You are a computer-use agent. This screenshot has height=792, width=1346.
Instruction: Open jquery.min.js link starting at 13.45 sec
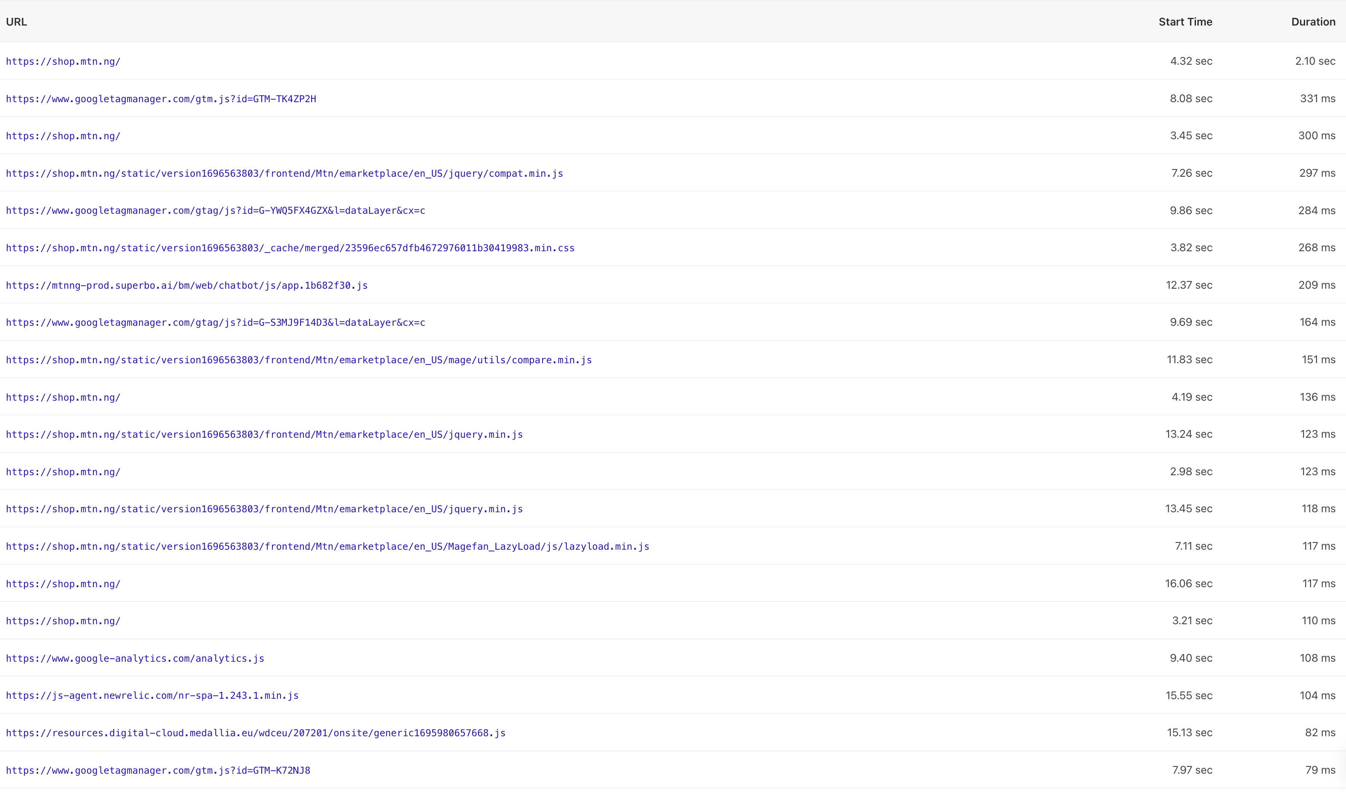click(264, 508)
